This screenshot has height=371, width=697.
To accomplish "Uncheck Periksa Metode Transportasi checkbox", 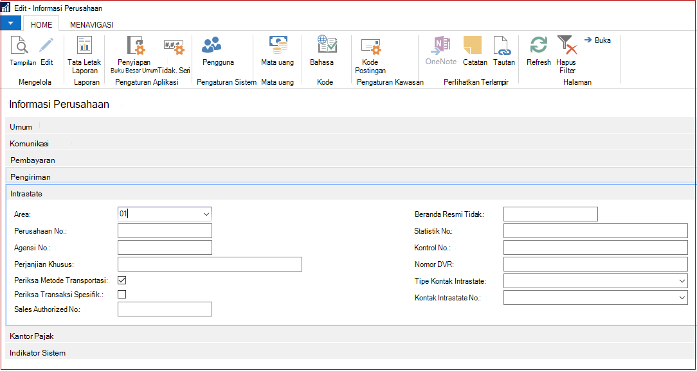I will 122,280.
